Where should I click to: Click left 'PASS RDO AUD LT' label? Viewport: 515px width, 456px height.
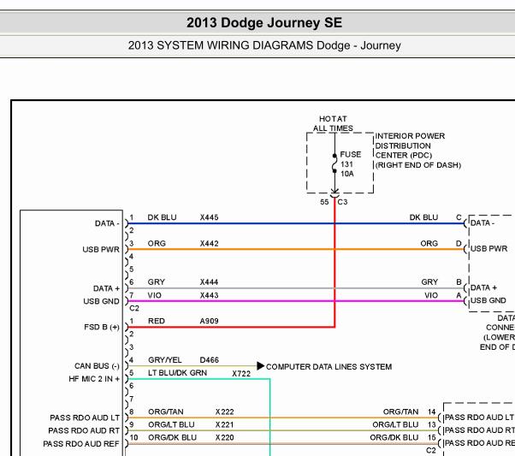[85, 418]
